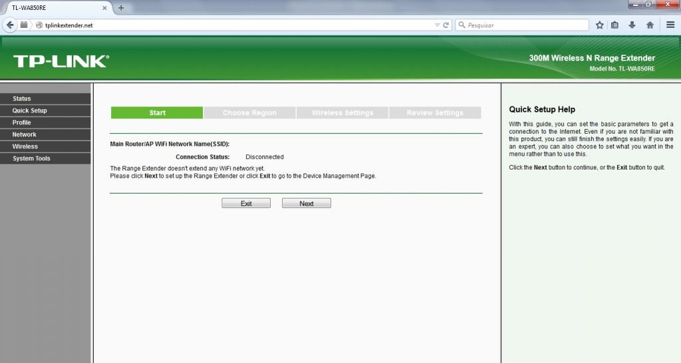Maximize the browser window

648,5
